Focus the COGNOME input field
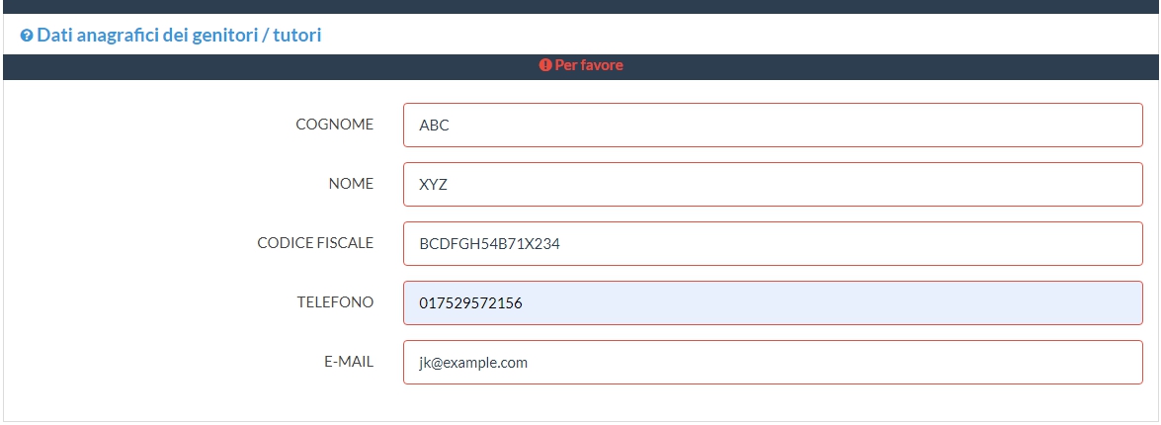This screenshot has width=1161, height=425. [x=773, y=126]
